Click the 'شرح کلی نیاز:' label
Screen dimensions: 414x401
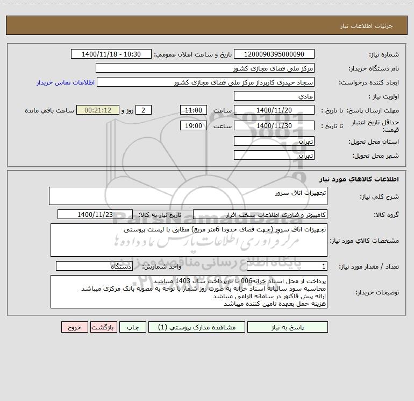(380, 196)
